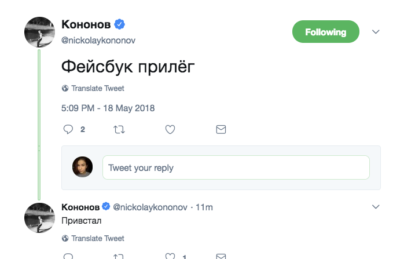Click verified badge next to Кононов header name

[120, 24]
